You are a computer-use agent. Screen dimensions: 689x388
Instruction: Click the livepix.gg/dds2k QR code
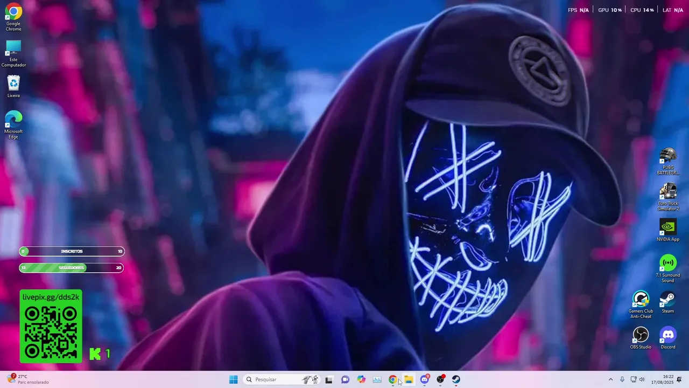pyautogui.click(x=51, y=332)
